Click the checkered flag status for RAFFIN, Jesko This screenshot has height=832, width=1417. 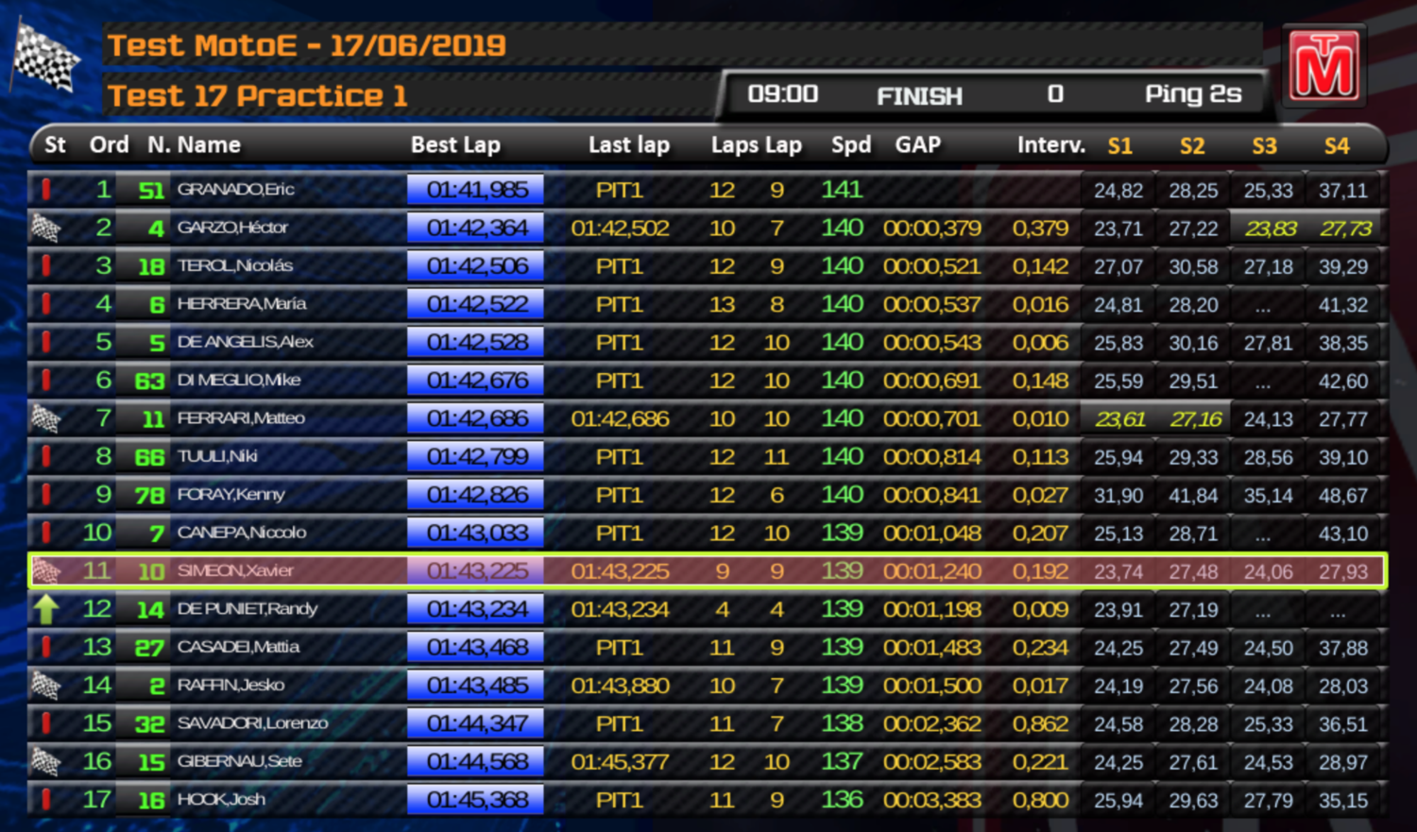[x=45, y=685]
